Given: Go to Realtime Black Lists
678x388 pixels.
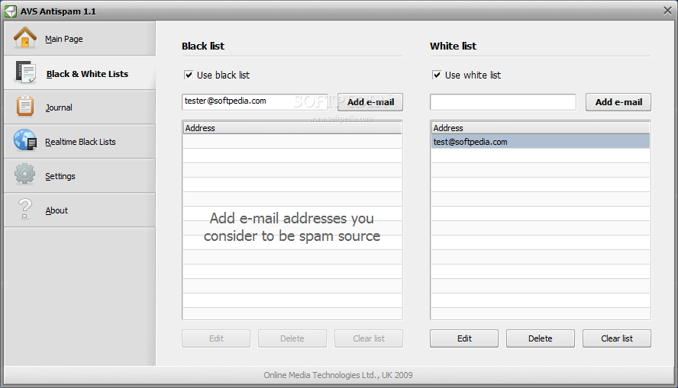Looking at the screenshot, I should tap(79, 141).
